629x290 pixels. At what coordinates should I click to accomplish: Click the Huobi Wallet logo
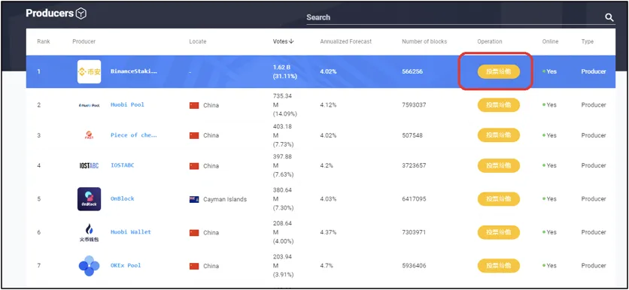[x=89, y=232]
